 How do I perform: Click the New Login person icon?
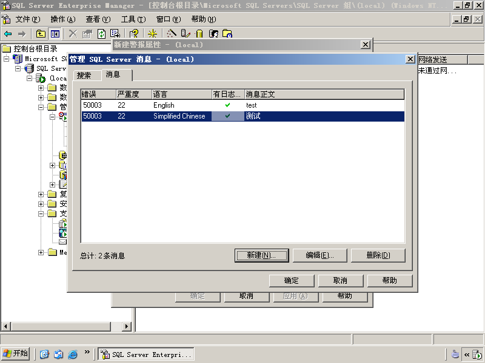click(x=213, y=34)
